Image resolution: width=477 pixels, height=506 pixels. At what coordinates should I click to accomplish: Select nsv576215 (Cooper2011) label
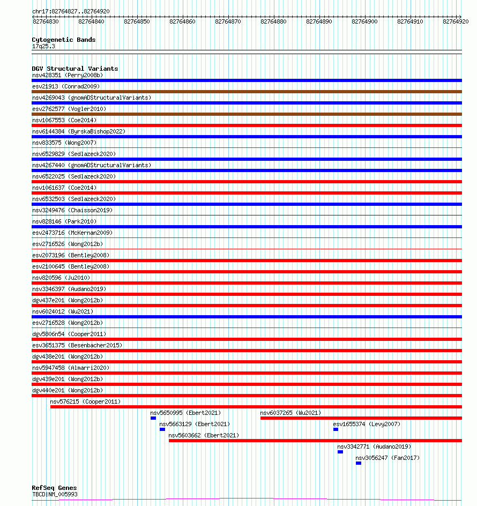[x=85, y=402]
